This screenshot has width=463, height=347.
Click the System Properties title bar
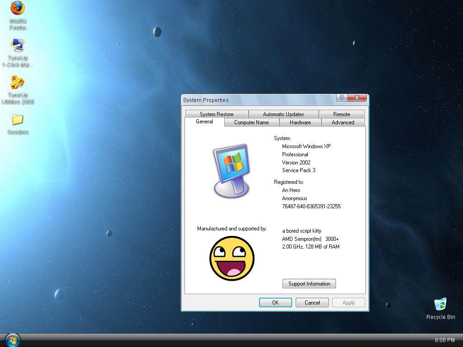point(258,100)
